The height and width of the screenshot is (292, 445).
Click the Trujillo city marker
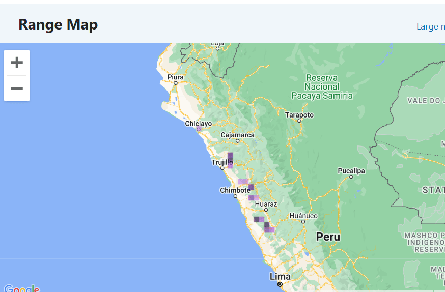pos(222,168)
